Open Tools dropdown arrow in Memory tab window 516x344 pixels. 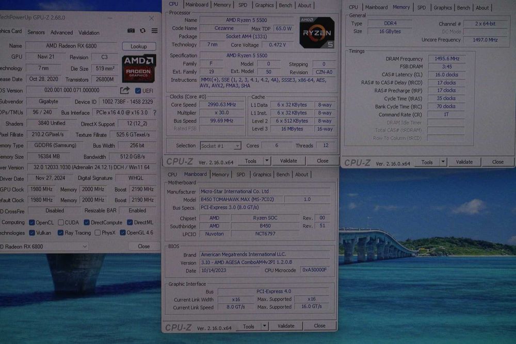pos(443,162)
